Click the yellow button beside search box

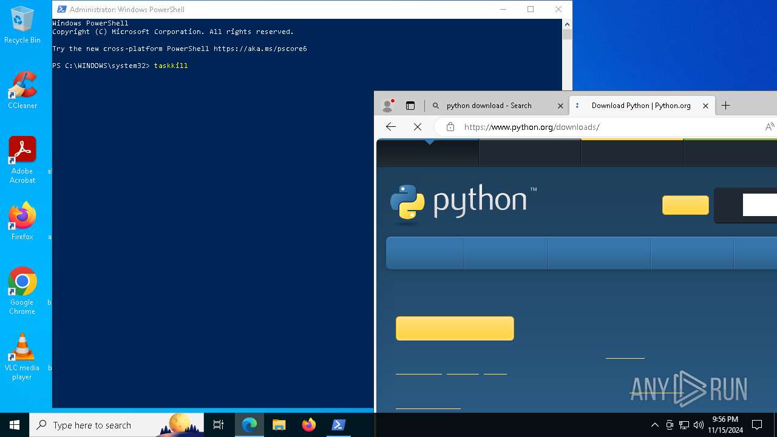[685, 205]
